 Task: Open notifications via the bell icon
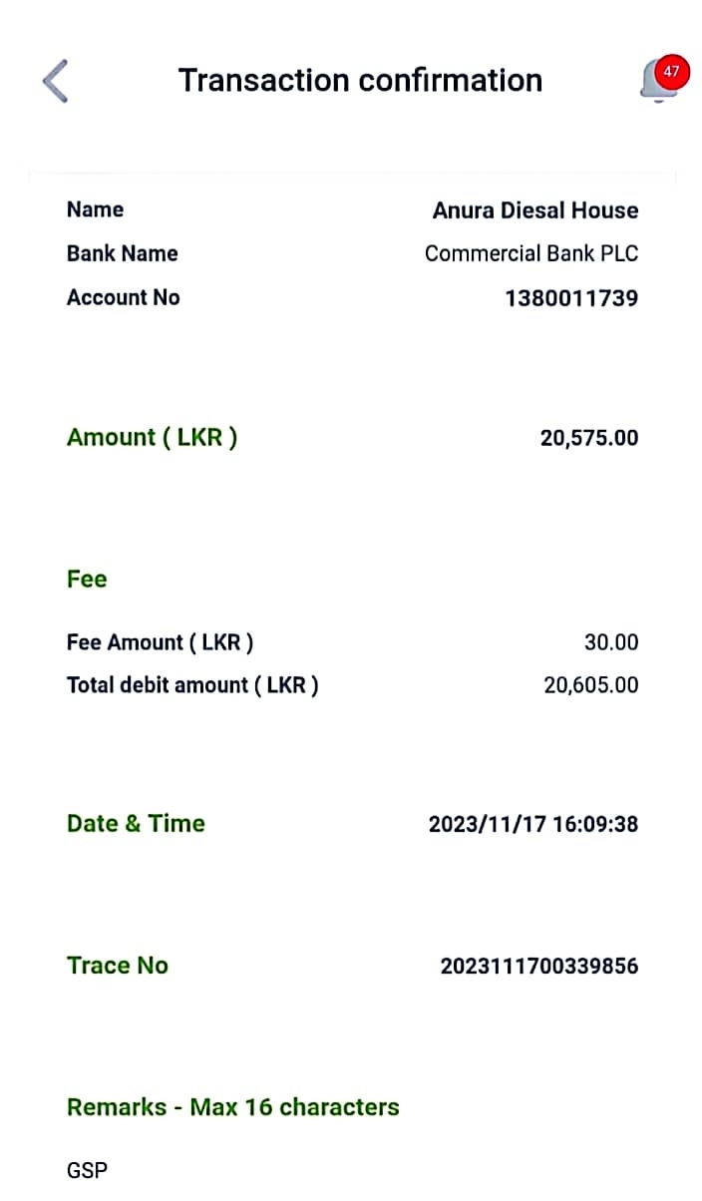point(660,79)
